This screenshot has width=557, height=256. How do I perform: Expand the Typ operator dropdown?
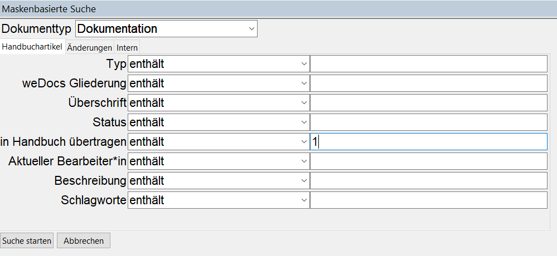click(219, 64)
